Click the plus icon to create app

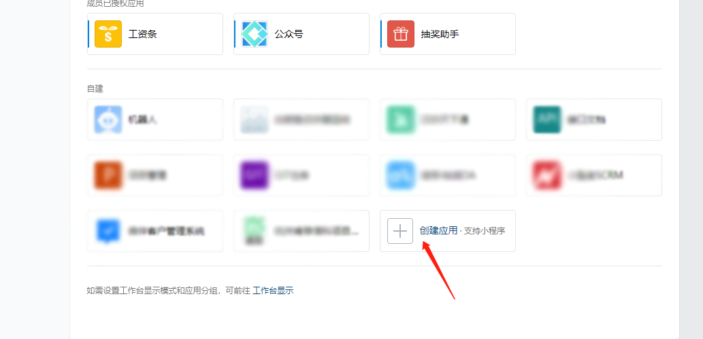point(400,231)
